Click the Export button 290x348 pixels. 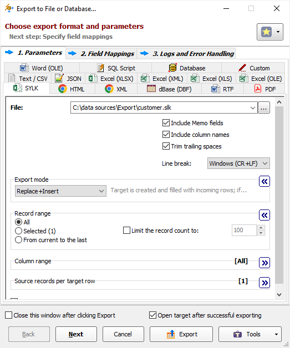tap(181, 334)
